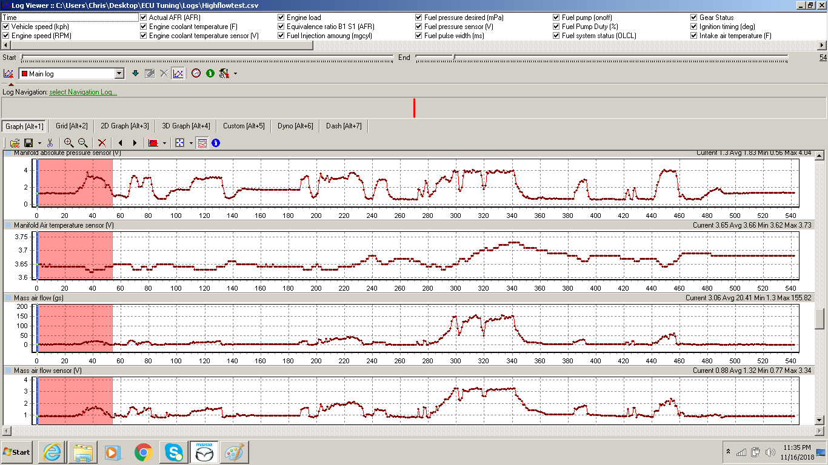Viewport: 828px width, 465px height.
Task: Toggle the red stacked-graphs layout icon
Action: coord(202,143)
